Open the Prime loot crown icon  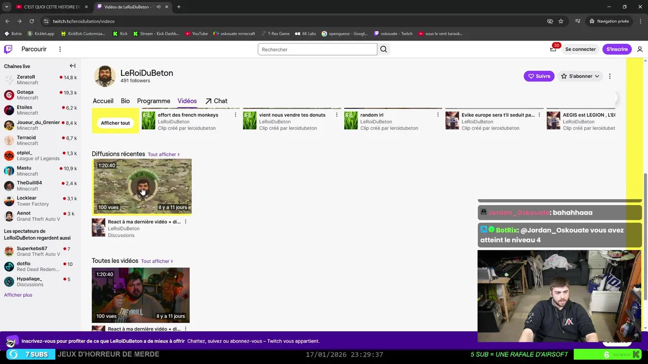[553, 49]
